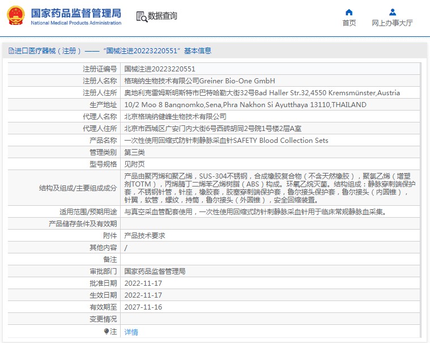The image size is (430, 343).
Task: Click expiry date 2027-11-16
Action: tap(143, 307)
